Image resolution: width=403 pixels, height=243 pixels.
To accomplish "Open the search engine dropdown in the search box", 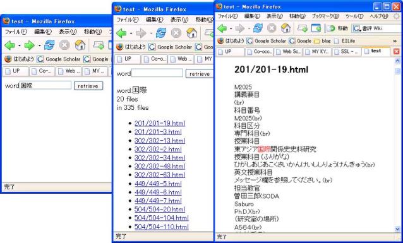I will point(357,28).
